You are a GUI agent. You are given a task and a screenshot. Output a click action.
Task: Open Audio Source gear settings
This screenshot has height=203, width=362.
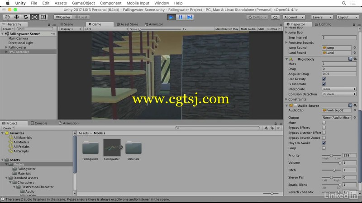click(355, 106)
